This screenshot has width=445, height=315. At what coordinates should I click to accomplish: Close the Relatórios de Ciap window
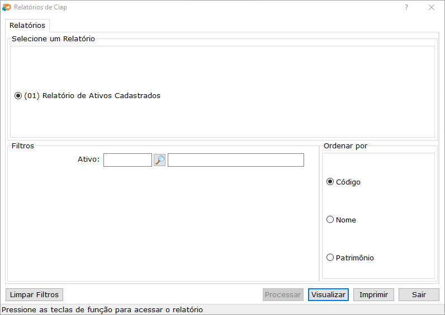[432, 7]
